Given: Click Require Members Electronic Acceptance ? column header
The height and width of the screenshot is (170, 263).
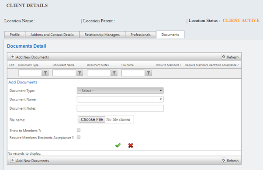Looking at the screenshot, I should 212,65.
